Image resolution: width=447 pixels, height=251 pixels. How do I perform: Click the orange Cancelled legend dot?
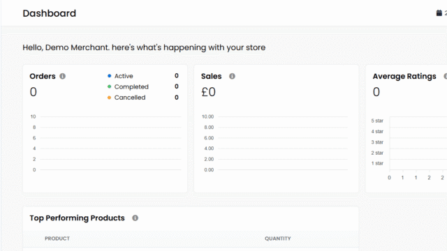pyautogui.click(x=109, y=98)
